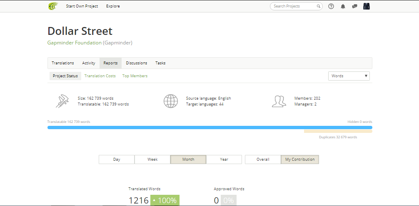Open Gapminder Foundation owner link
The width and height of the screenshot is (419, 206).
pyautogui.click(x=74, y=43)
